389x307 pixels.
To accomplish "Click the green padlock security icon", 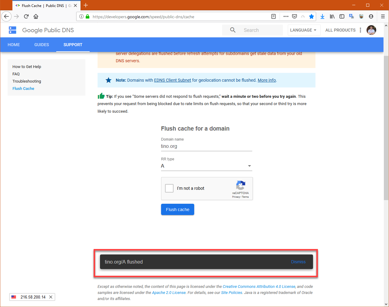I will tap(88, 17).
